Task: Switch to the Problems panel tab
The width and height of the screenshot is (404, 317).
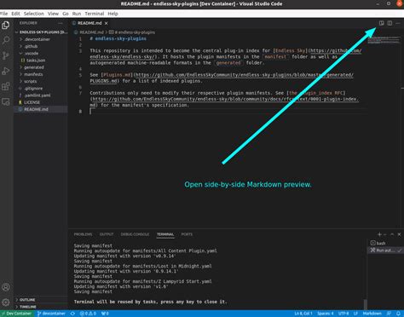Action: point(83,234)
